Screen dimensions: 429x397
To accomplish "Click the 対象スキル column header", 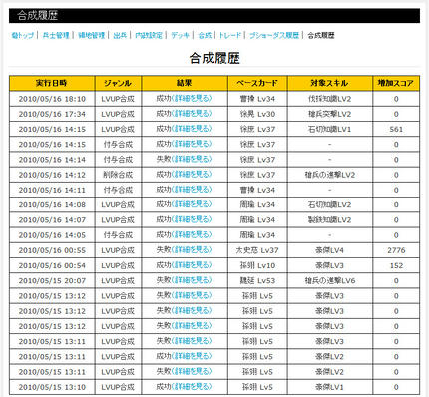I will (x=329, y=83).
